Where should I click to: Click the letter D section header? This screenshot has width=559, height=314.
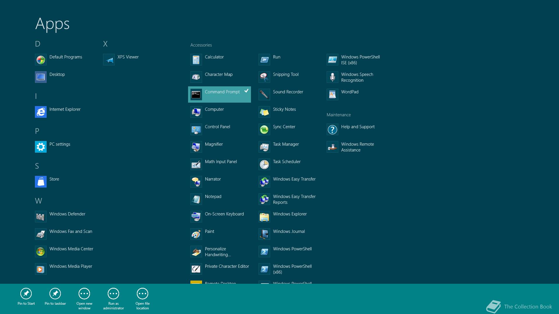point(38,44)
